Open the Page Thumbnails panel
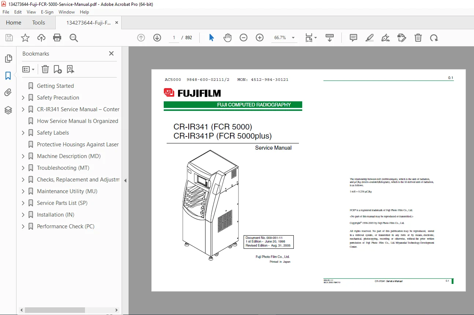This screenshot has height=315, width=474. [x=8, y=59]
